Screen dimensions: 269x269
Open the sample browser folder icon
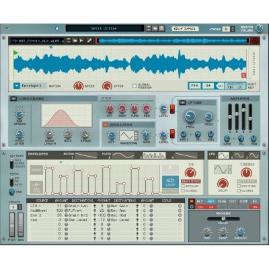pos(75,40)
